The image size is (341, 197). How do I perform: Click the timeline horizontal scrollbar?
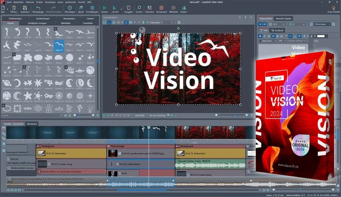[142, 190]
